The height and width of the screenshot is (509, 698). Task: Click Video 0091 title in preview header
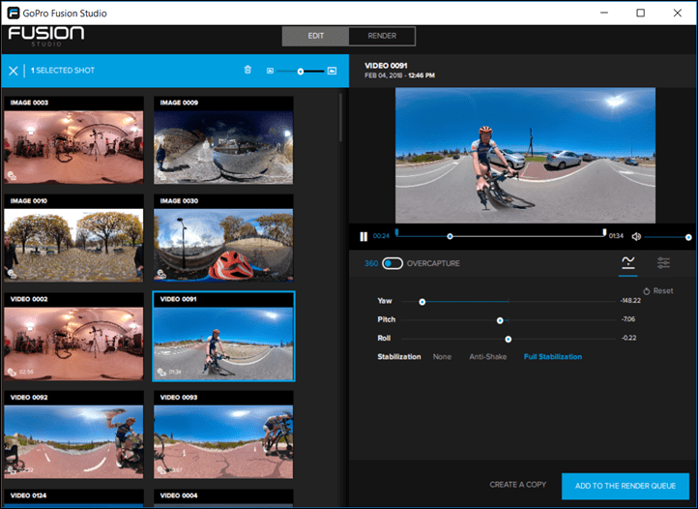[386, 66]
